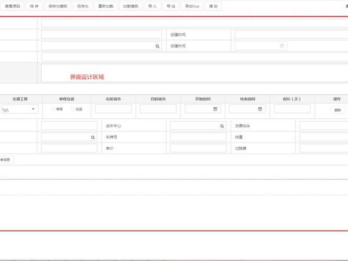Image resolution: width=348 pixels, height=261 pixels.
Task: Click the 删除 button in 操作 column
Action: 338,110
